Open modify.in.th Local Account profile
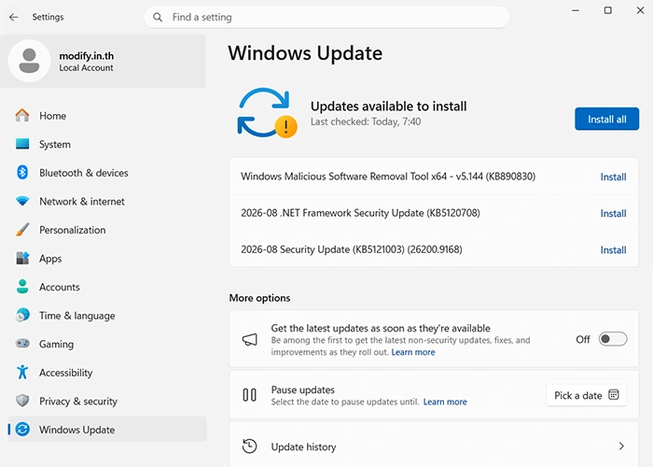The image size is (653, 467). point(103,61)
